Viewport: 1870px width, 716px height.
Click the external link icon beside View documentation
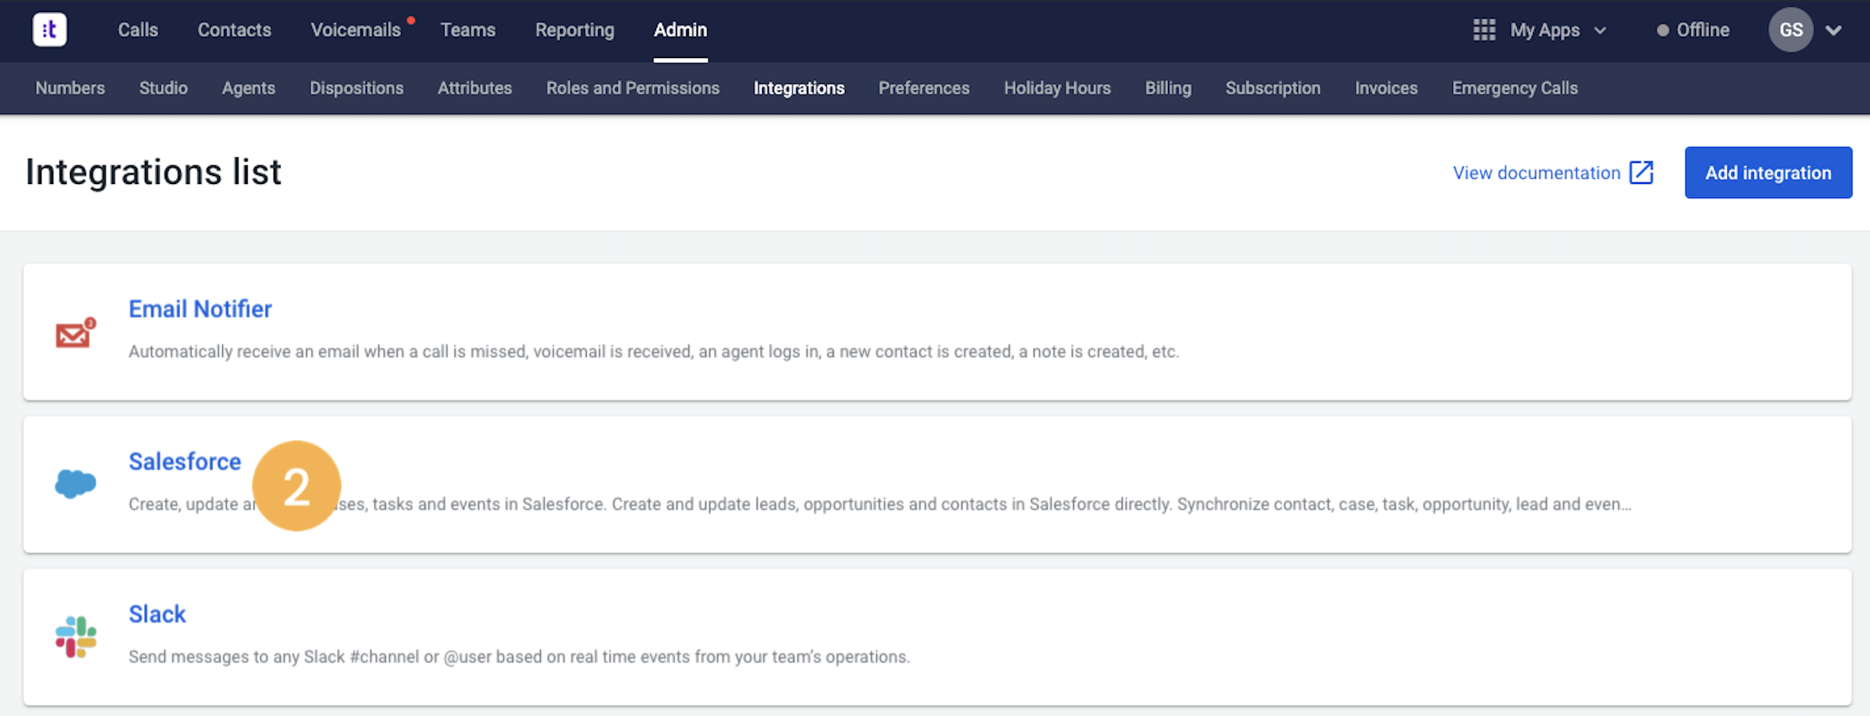[x=1640, y=173]
